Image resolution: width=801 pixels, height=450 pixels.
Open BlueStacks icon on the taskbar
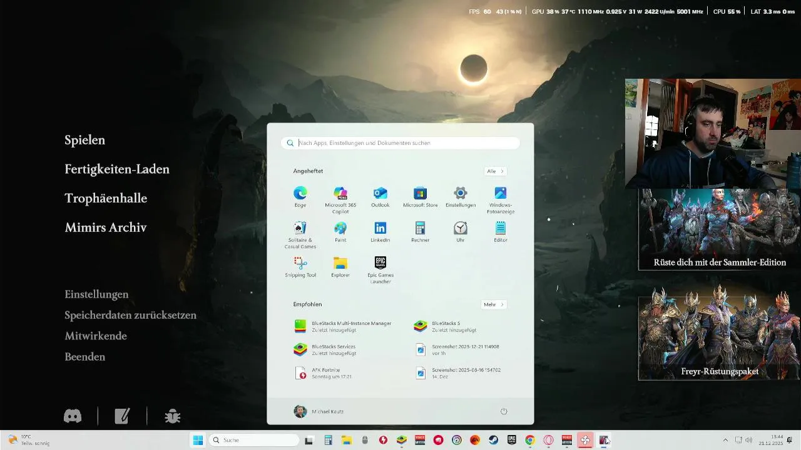[402, 440]
